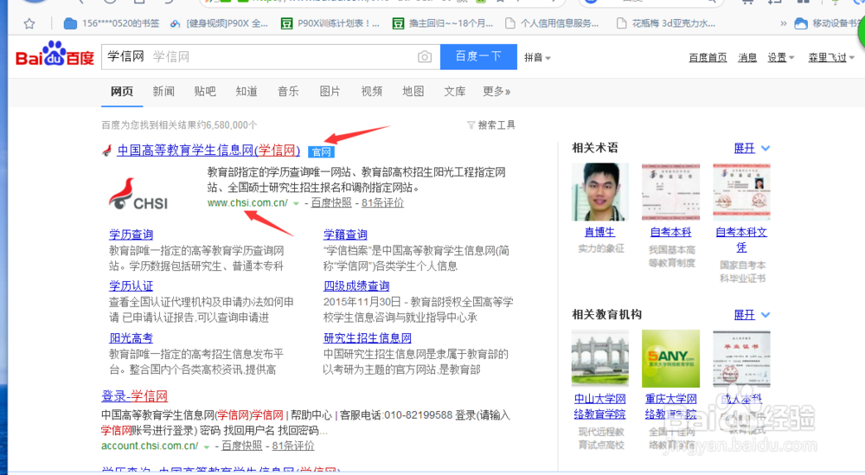Open the 设置 settings dropdown

coord(780,57)
